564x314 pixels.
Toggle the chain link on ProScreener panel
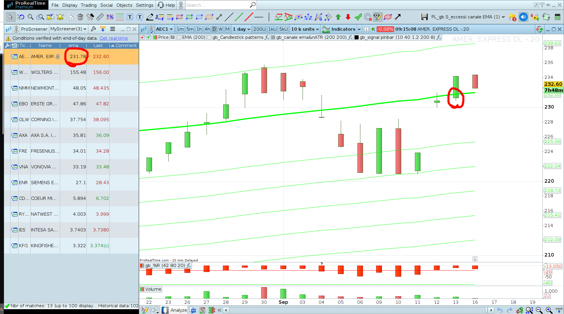pyautogui.click(x=16, y=29)
